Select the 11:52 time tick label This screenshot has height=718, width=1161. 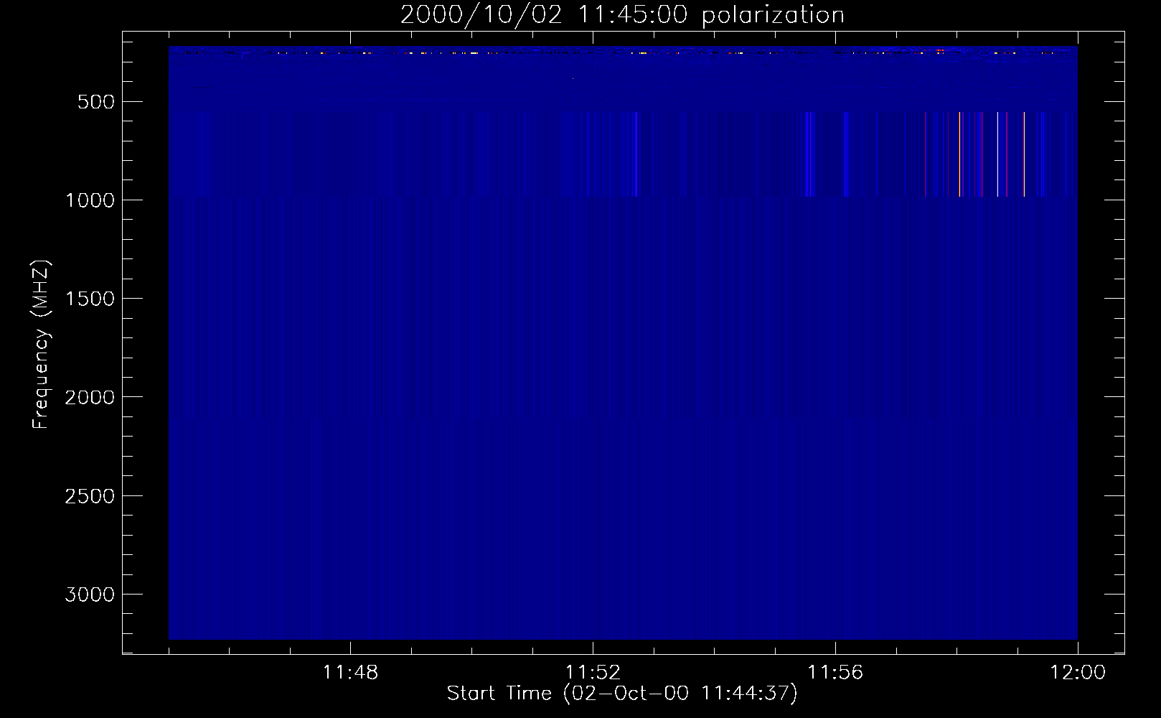[593, 673]
